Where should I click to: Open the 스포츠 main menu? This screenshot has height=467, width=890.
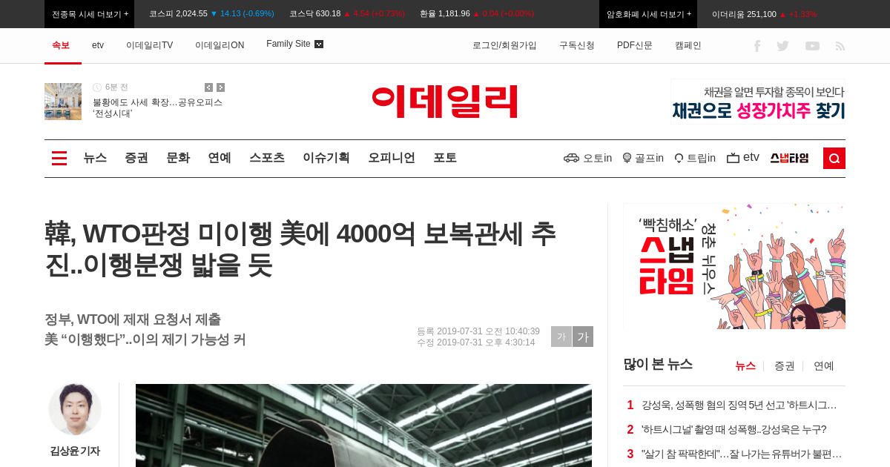click(267, 158)
